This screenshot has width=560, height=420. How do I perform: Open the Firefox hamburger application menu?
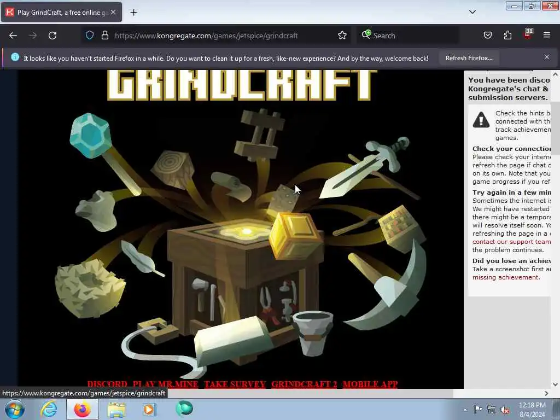tap(546, 35)
